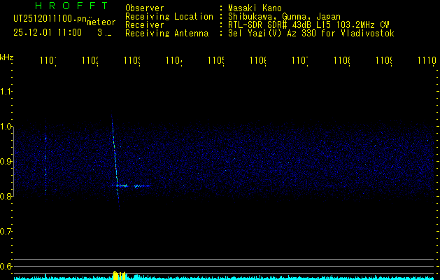Click the 3el Yagi antenna description
Viewport: 440px width, 280px height.
[311, 34]
